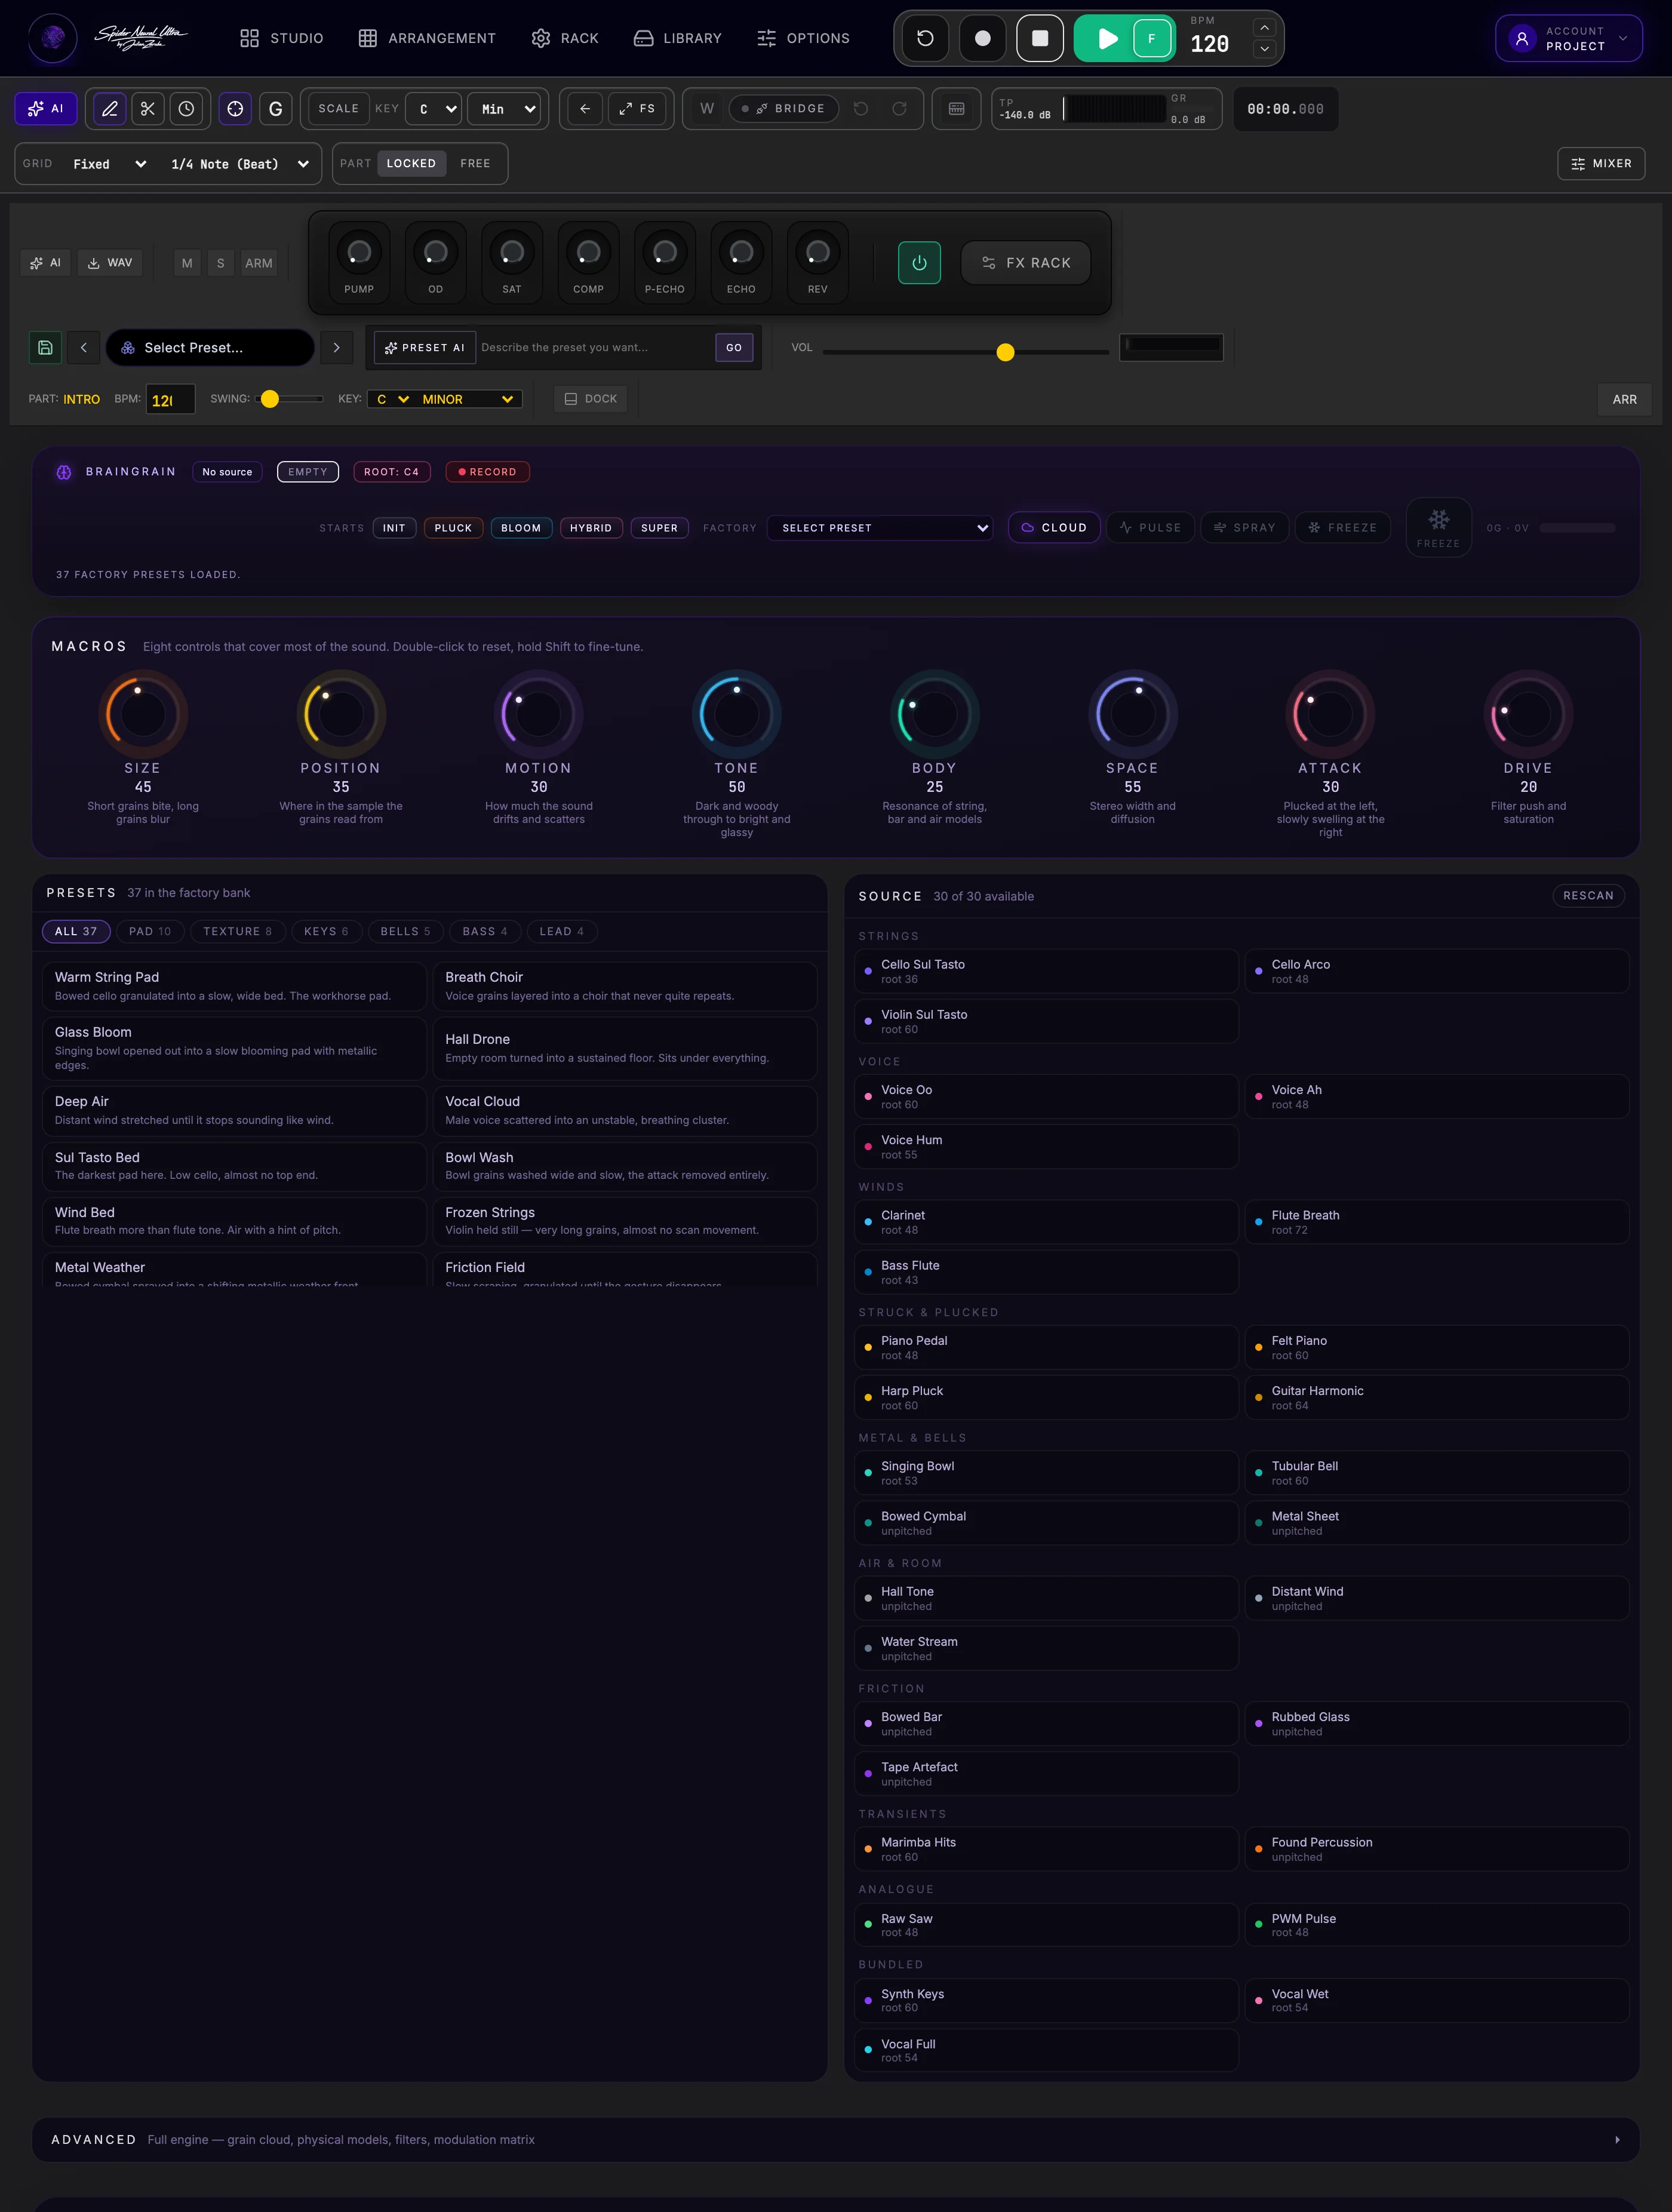Open the MINOR mode dropdown
This screenshot has width=1672, height=2212.
point(468,399)
